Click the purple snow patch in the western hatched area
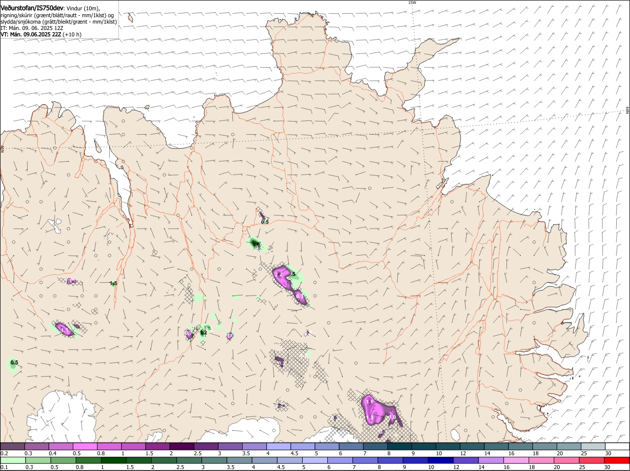 (x=64, y=328)
